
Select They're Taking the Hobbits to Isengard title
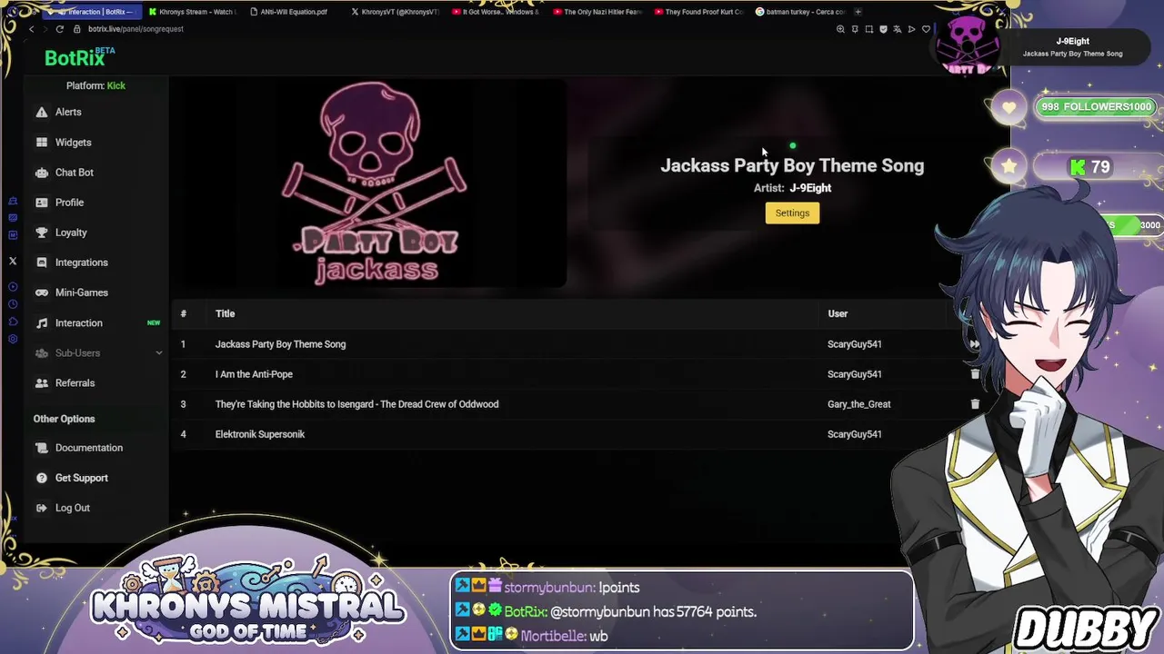tap(356, 404)
